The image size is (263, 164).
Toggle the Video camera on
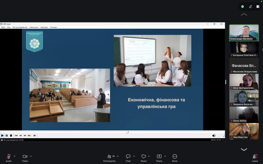[x=25, y=156]
